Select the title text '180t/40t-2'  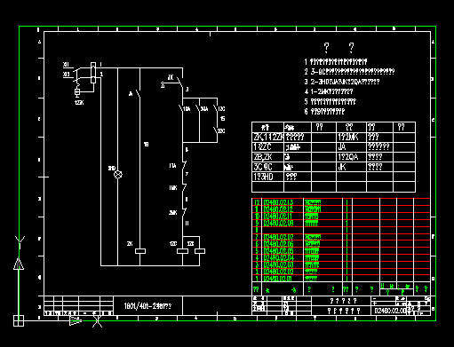point(141,306)
